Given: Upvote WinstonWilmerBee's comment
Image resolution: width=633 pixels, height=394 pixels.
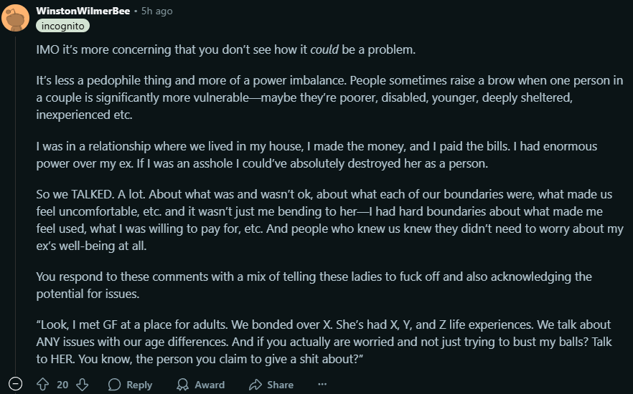Looking at the screenshot, I should point(43,385).
